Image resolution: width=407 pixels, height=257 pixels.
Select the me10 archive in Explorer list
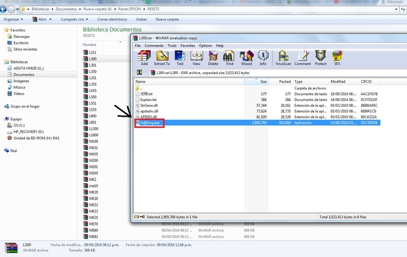tap(91, 186)
